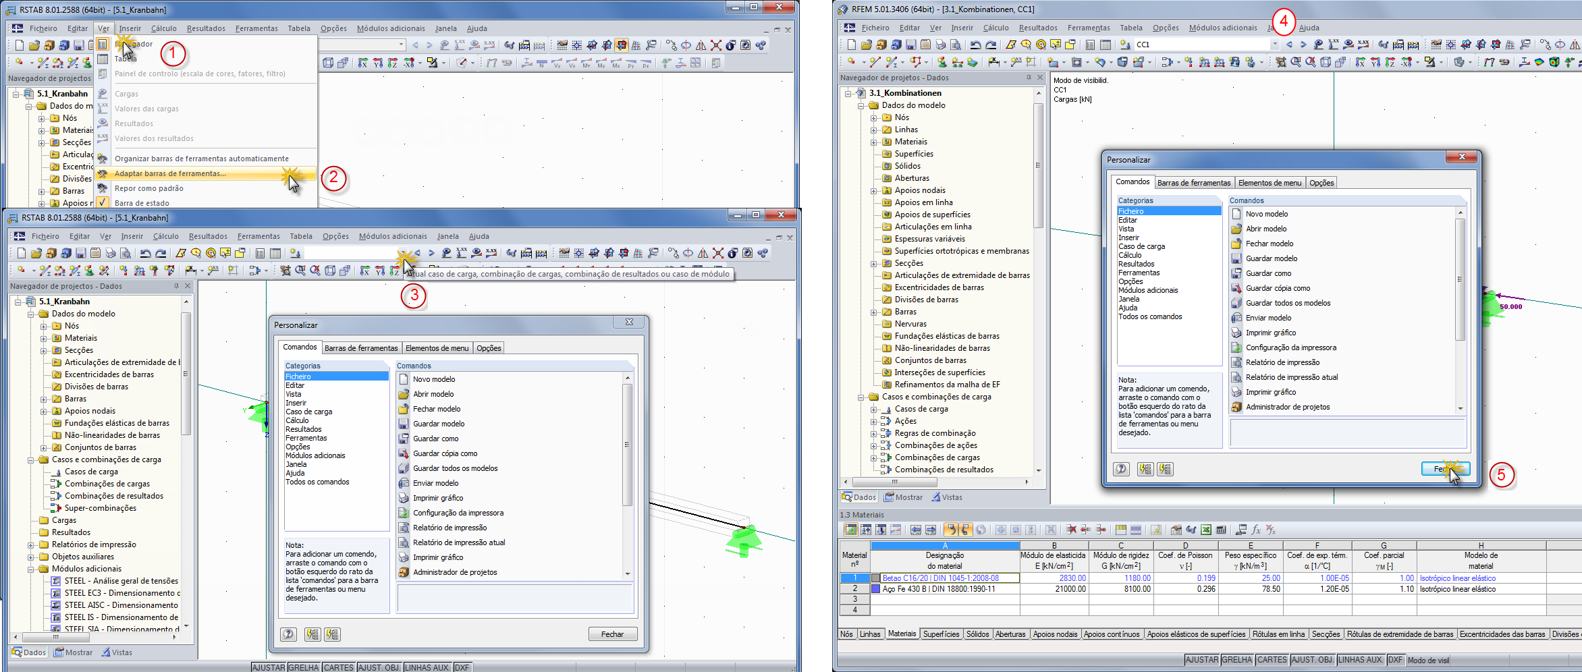Toggle AJUSTAR in RFEM status bar
The width and height of the screenshot is (1582, 672).
pyautogui.click(x=1202, y=660)
